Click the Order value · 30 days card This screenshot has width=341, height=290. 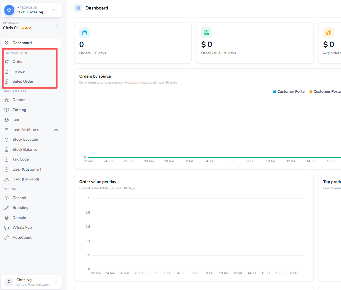(x=255, y=43)
